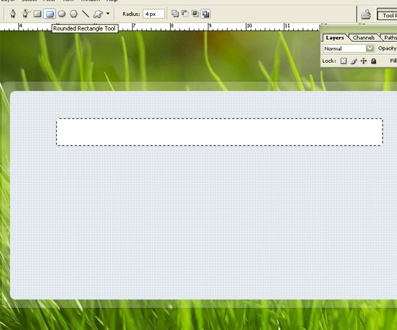Pick the Rounded Rectangle tool button
The width and height of the screenshot is (397, 330).
pyautogui.click(x=50, y=14)
